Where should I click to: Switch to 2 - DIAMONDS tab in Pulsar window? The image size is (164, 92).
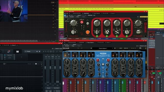point(81,43)
